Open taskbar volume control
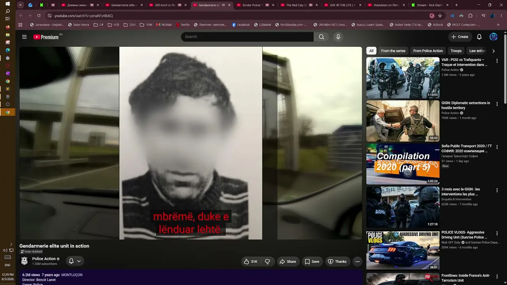 coord(5,251)
